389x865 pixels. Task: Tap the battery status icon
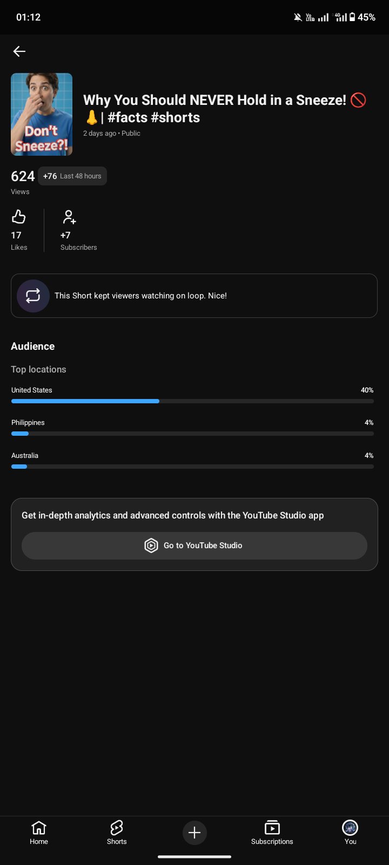pos(352,17)
